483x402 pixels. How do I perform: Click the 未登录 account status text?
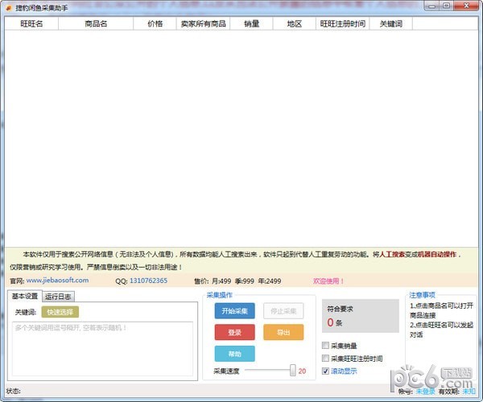click(425, 392)
